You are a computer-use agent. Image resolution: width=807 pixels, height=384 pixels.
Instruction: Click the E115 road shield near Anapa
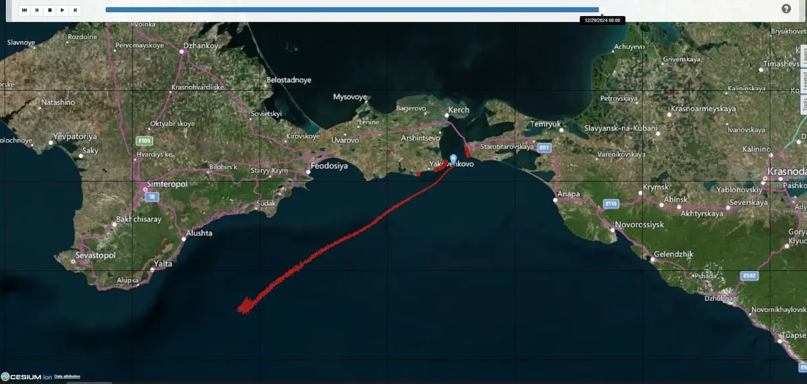point(611,203)
